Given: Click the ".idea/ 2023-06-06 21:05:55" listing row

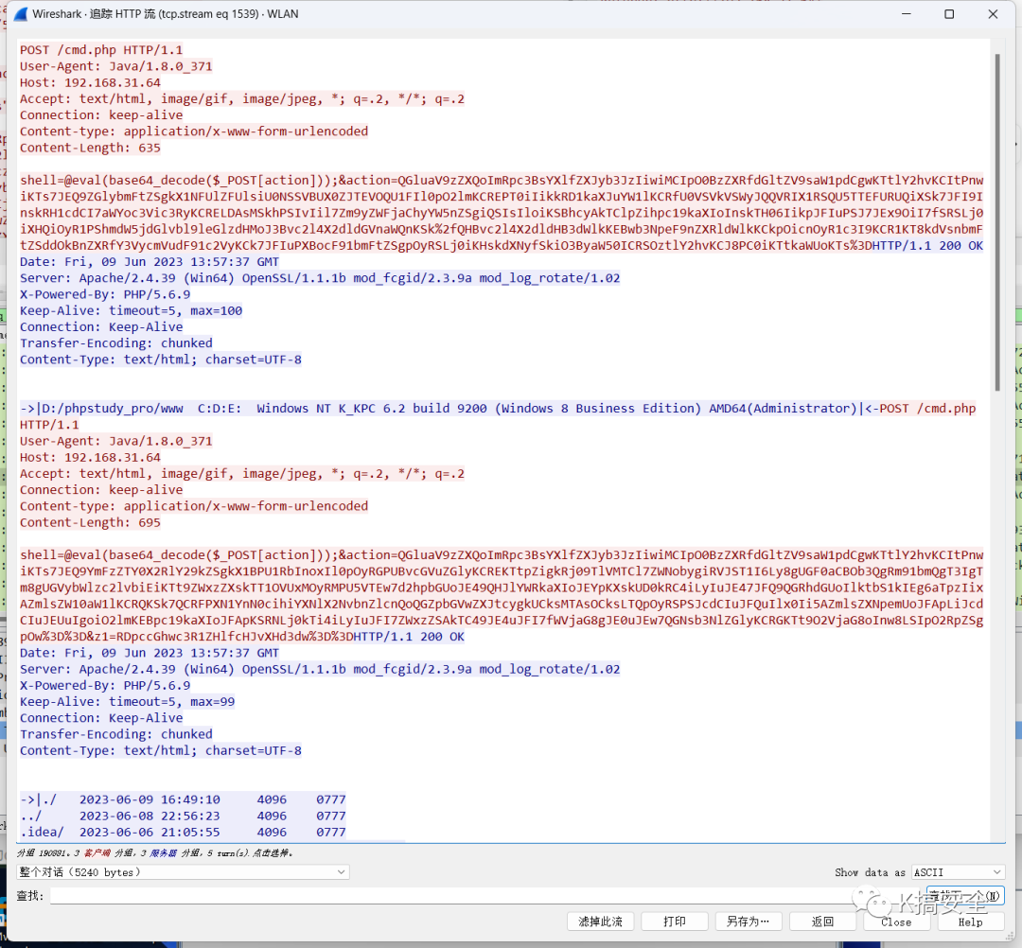Looking at the screenshot, I should (x=183, y=832).
